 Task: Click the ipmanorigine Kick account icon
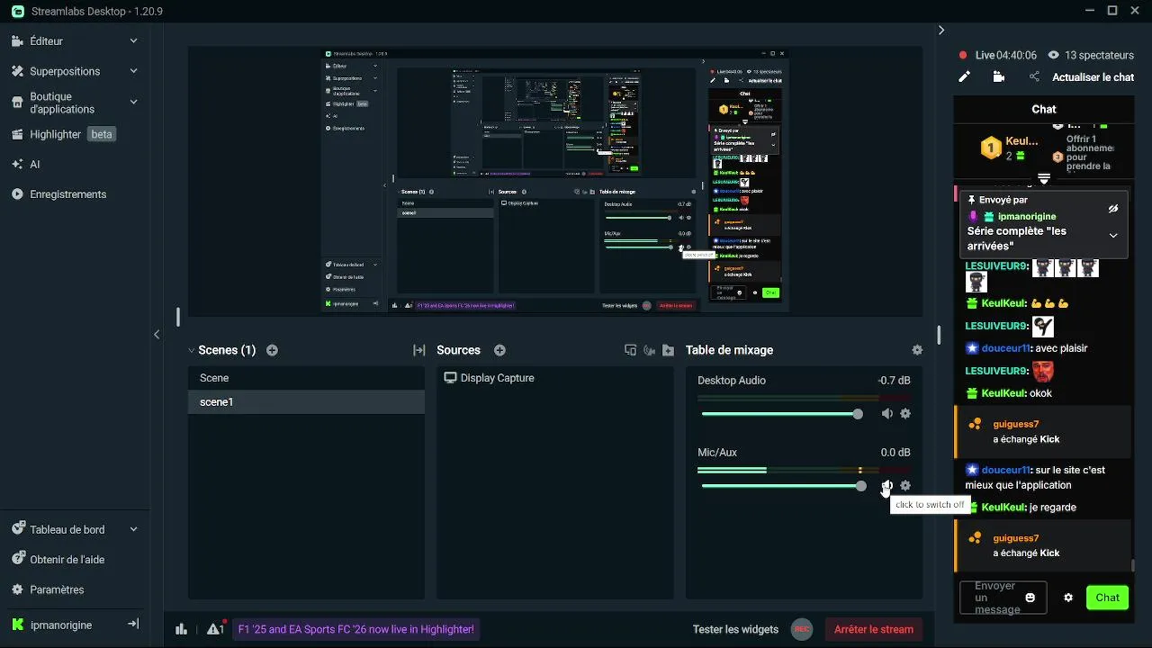(x=17, y=625)
